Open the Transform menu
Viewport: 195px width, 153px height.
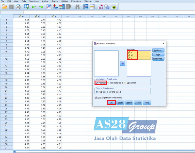[x=34, y=1]
